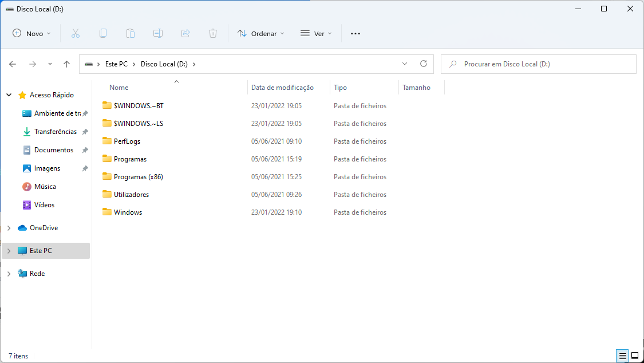Sort by Nome column header
The image size is (644, 363).
click(118, 88)
